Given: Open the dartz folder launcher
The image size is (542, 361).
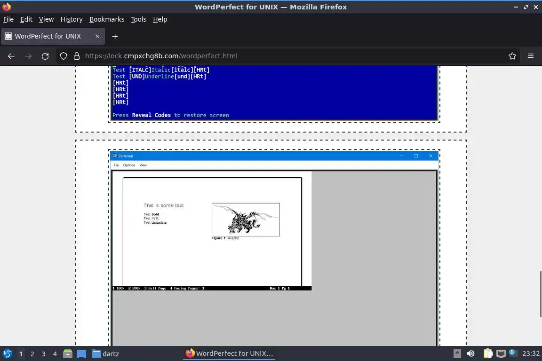Looking at the screenshot, I should point(105,354).
